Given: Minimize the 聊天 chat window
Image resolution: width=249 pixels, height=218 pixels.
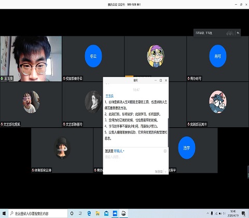Looking at the screenshot, I should point(156,80).
